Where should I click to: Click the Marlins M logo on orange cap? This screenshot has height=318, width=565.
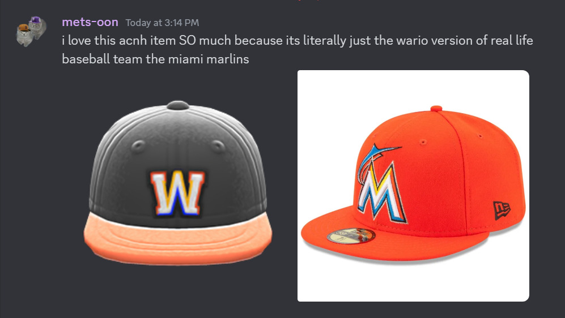(381, 190)
